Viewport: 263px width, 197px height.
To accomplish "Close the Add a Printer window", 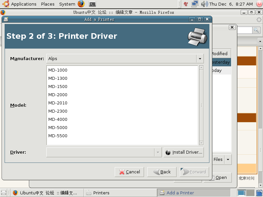I will 207,19.
